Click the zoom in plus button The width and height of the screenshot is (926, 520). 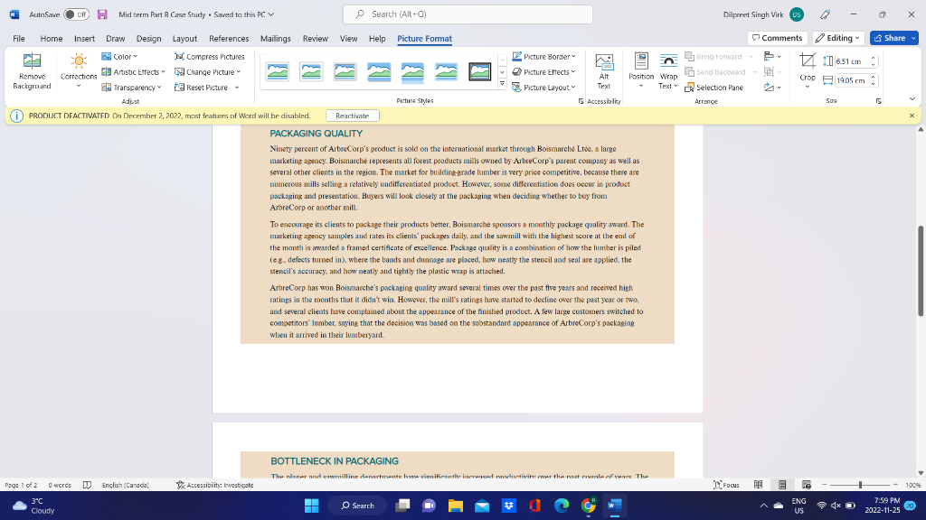(x=895, y=485)
